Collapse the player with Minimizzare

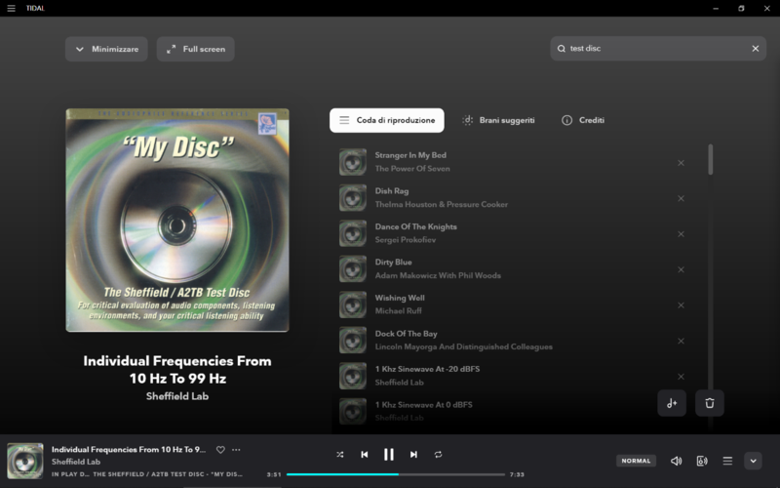coord(106,49)
